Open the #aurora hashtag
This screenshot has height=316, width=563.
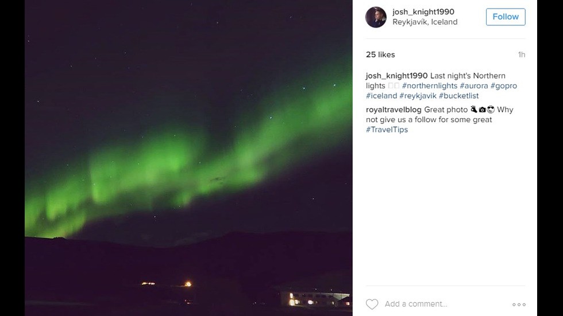point(473,85)
